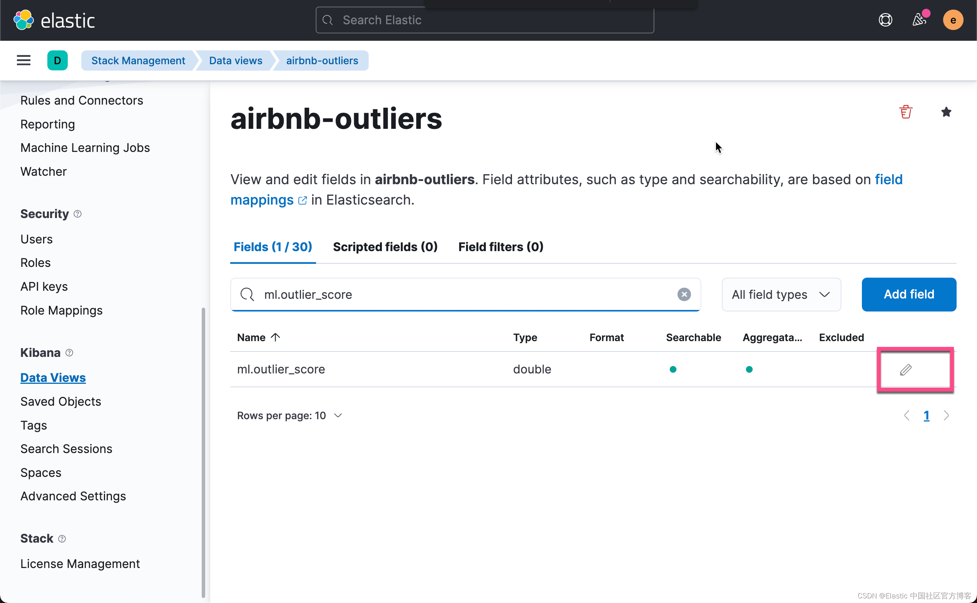Click the Aggregatable column header
977x603 pixels.
(x=771, y=337)
